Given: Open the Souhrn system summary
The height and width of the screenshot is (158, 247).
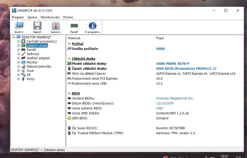Looking at the screenshot, I should click(x=19, y=27).
